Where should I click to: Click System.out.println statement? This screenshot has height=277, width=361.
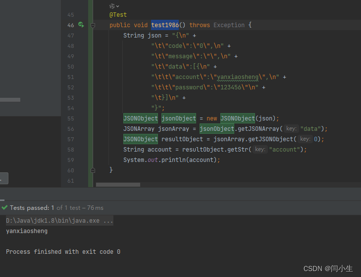(x=171, y=160)
